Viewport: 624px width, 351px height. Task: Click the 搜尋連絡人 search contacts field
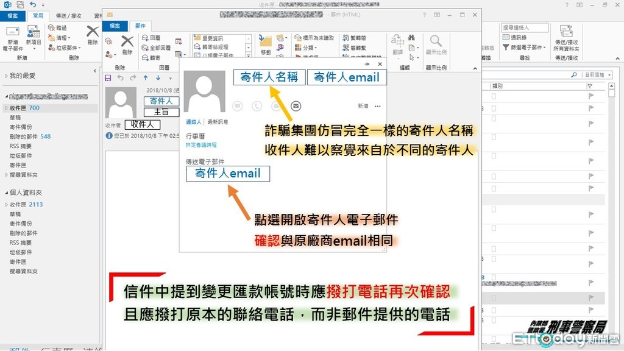pos(524,28)
